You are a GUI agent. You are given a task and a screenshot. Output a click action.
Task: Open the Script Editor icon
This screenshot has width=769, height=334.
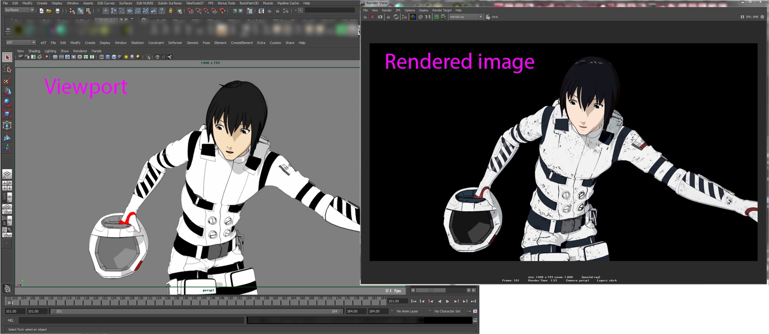475,320
